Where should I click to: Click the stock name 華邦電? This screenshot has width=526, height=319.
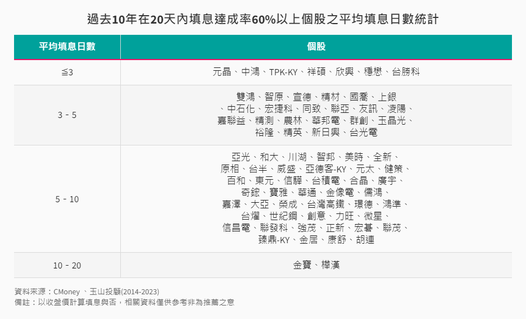coord(326,120)
